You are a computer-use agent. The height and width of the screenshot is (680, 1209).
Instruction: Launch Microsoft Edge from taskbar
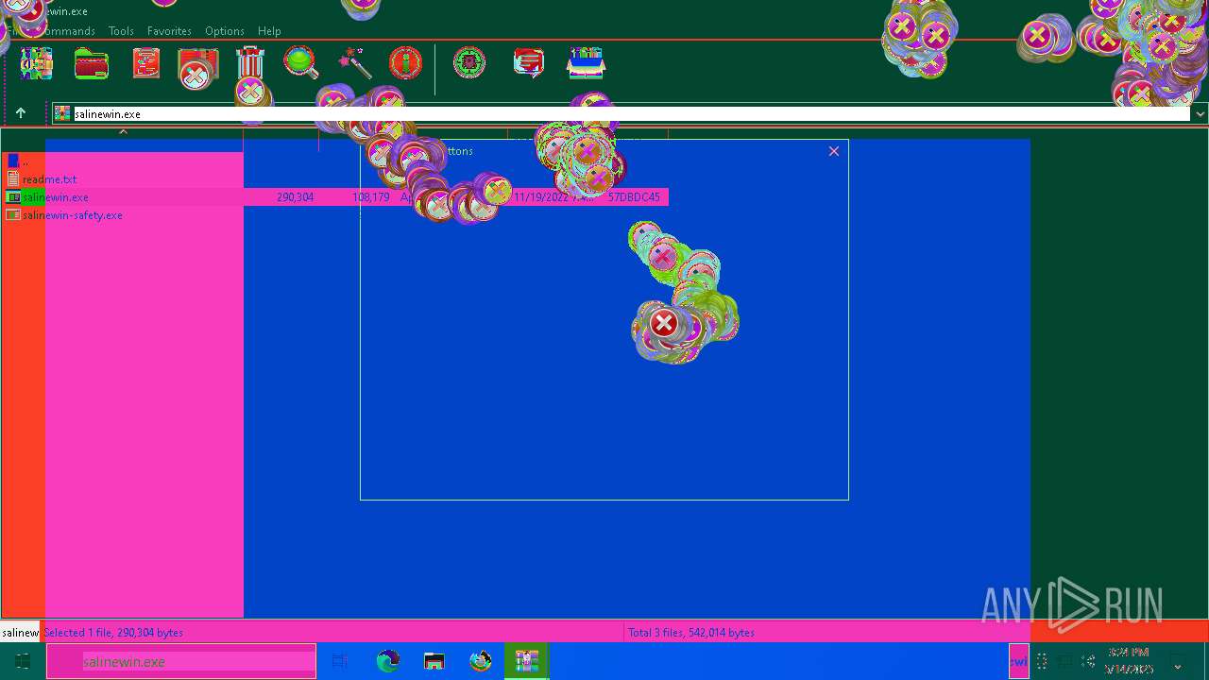387,661
